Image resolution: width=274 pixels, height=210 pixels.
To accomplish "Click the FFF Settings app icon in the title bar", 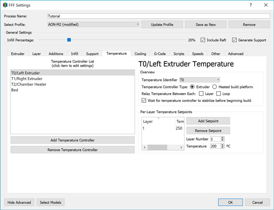I will tap(5, 5).
